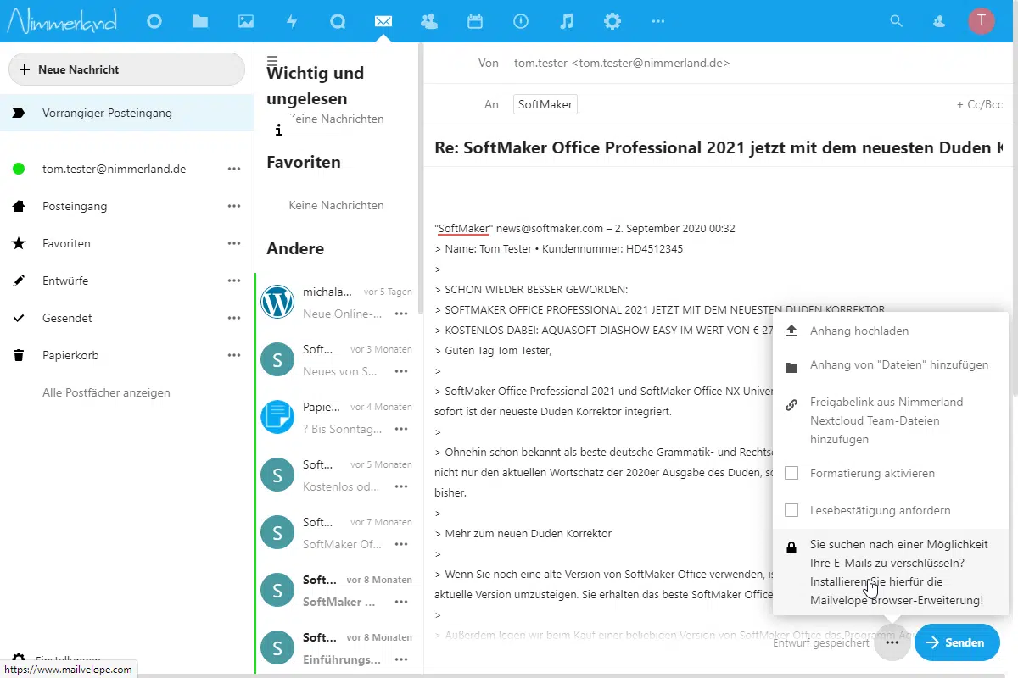Screen dimensions: 1018x678
Task: Open the contacts menu icon in header
Action: (x=939, y=21)
